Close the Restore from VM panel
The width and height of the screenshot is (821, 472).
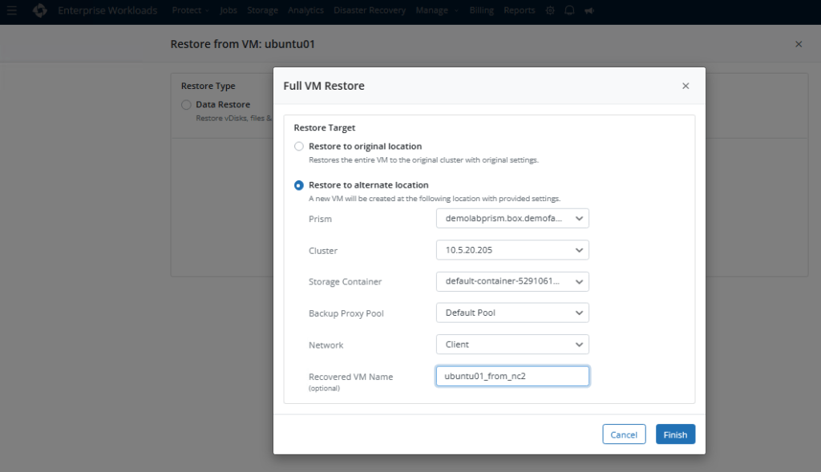click(798, 44)
